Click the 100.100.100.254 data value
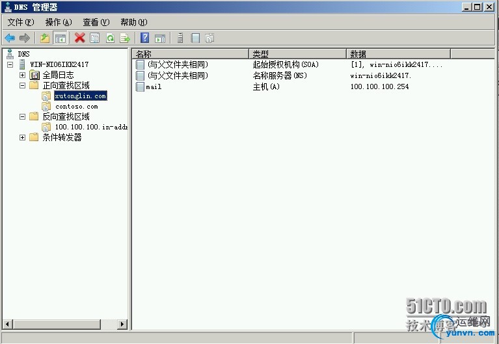The image size is (499, 344). click(380, 86)
